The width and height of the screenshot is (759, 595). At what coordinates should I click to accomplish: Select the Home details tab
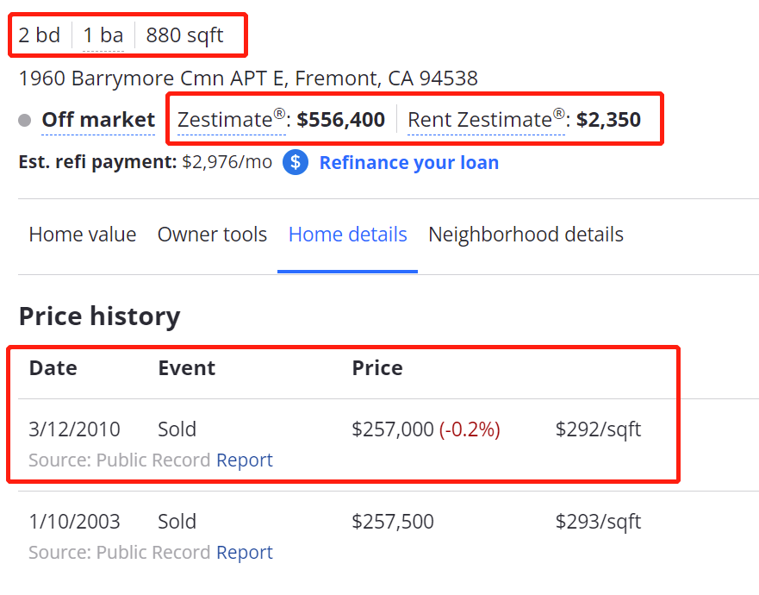click(347, 235)
